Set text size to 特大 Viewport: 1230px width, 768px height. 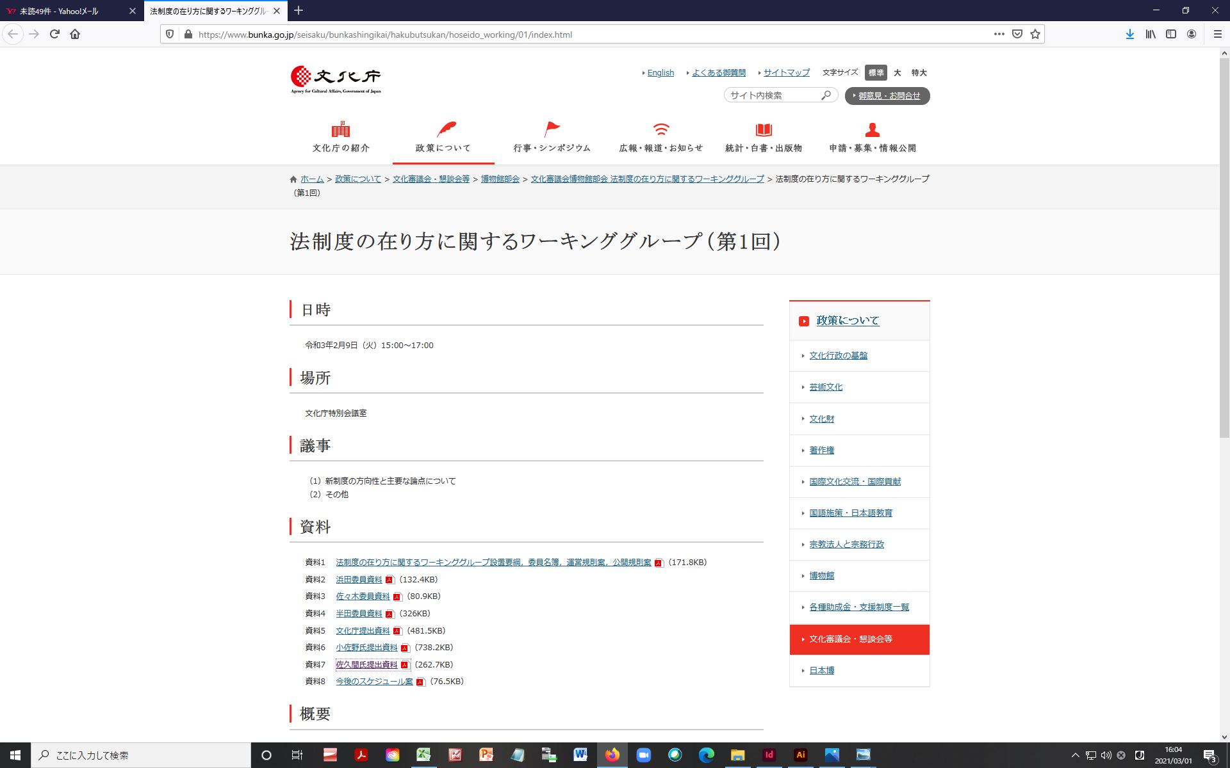(x=919, y=73)
